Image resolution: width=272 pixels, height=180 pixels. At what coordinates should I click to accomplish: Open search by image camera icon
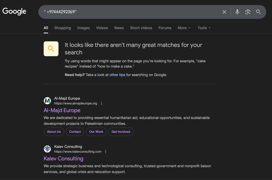click(x=248, y=12)
